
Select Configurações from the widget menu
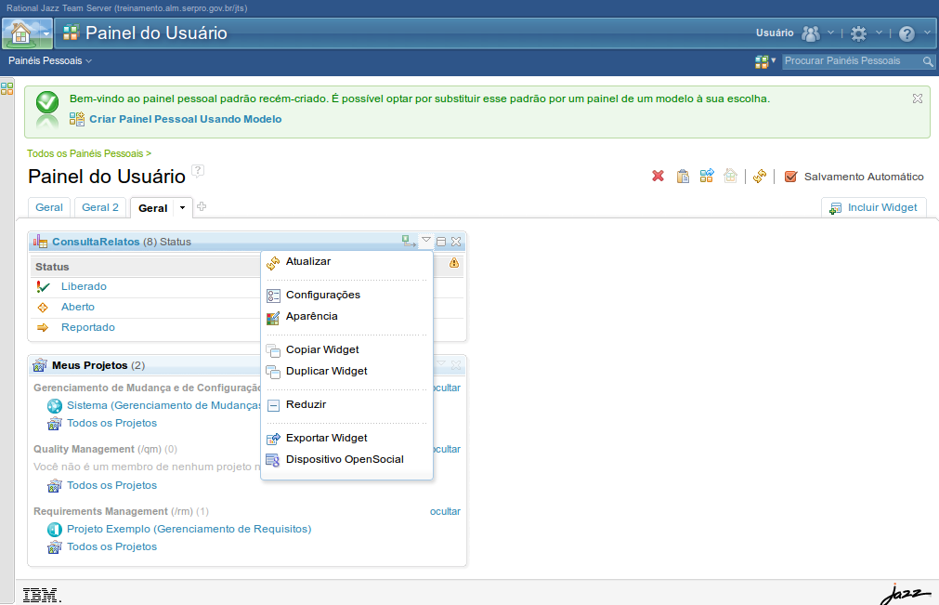pos(346,295)
